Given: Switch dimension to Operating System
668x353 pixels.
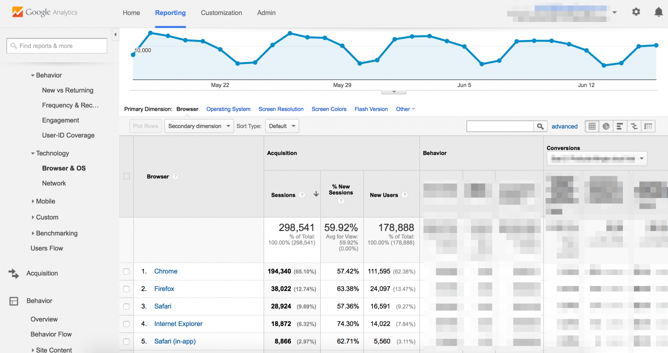Looking at the screenshot, I should [x=228, y=109].
